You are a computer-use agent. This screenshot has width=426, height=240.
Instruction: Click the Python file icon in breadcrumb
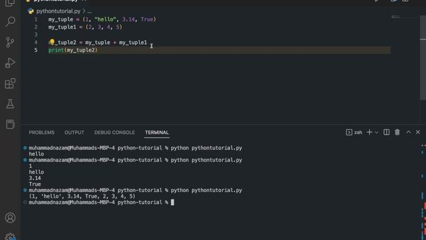click(x=31, y=11)
